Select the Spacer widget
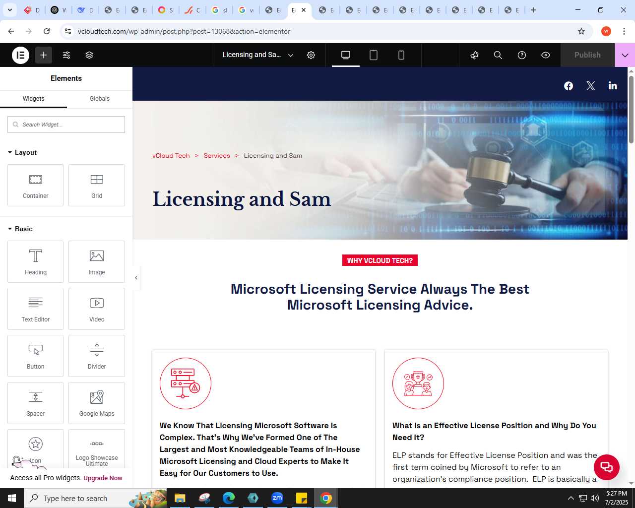 35,403
